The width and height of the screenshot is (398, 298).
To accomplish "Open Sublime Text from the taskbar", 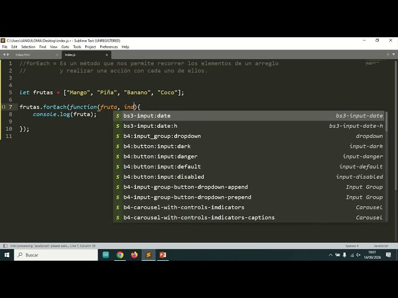I will [149, 255].
